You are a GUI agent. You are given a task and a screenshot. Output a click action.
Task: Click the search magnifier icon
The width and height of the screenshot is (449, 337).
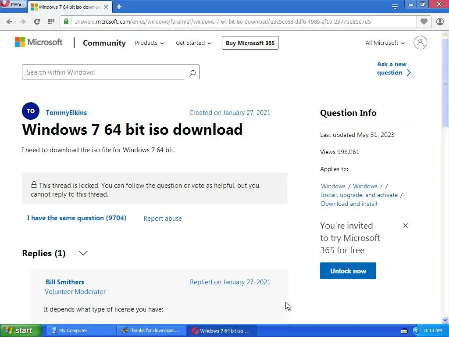click(x=192, y=73)
